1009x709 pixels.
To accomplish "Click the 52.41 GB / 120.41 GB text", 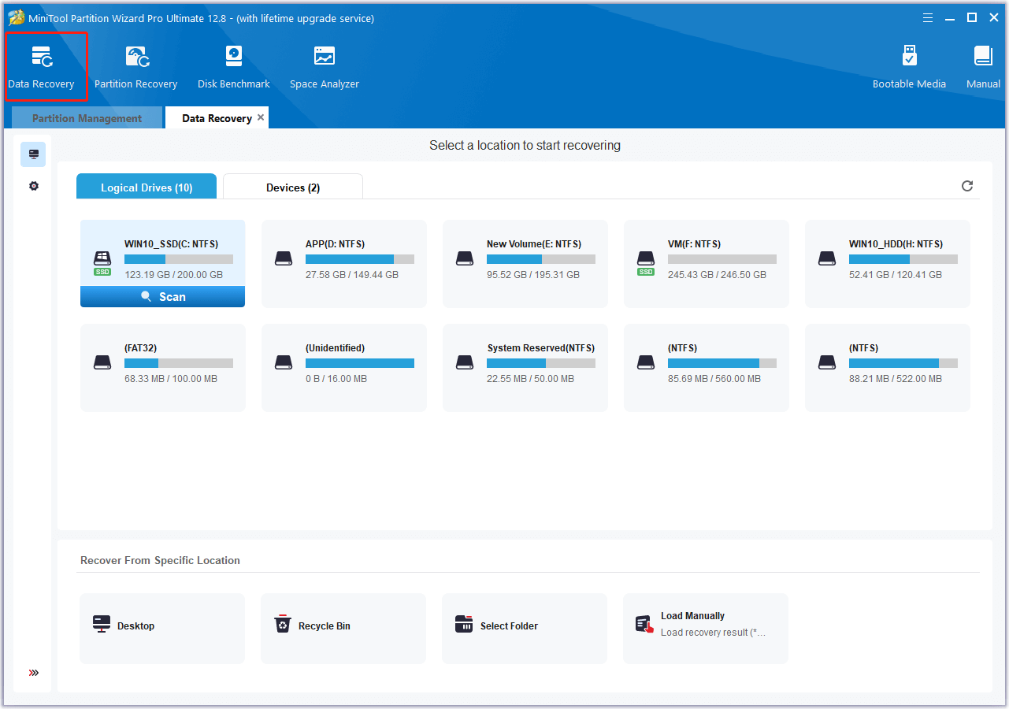I will point(896,275).
